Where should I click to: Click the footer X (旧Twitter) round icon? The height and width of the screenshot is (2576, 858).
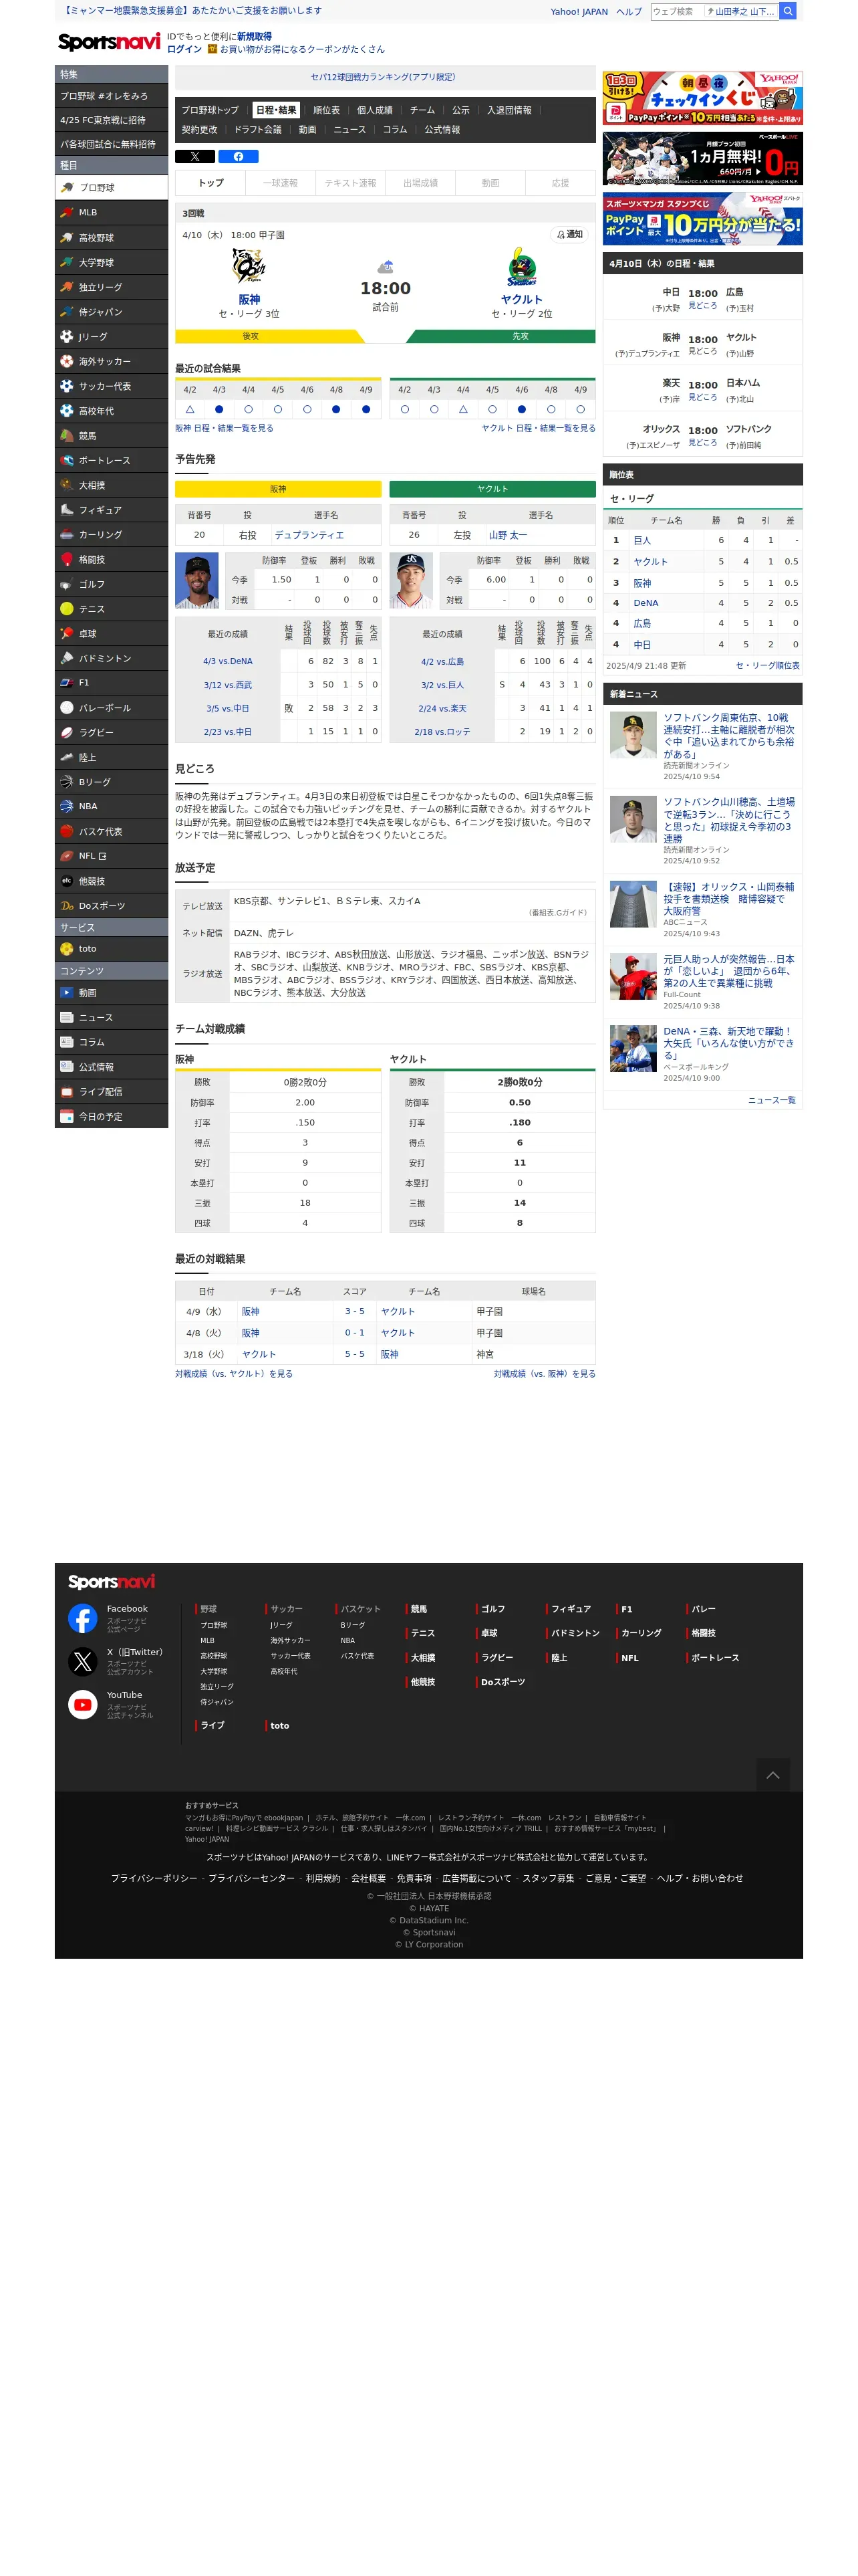coord(83,1661)
